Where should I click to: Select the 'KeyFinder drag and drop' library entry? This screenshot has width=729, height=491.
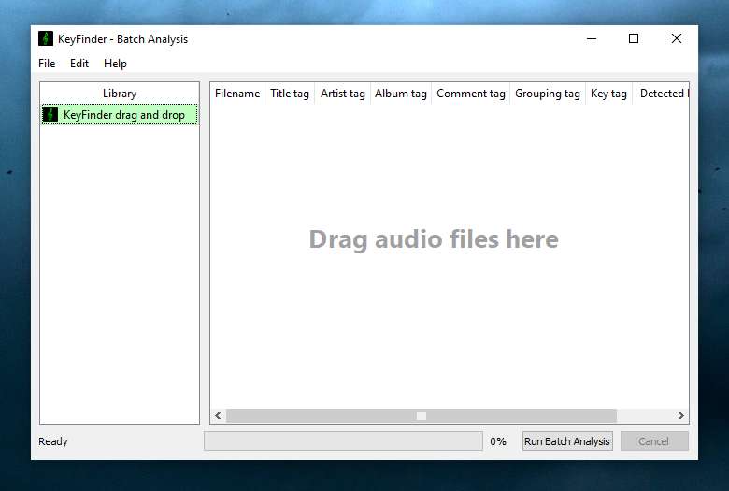(x=120, y=114)
